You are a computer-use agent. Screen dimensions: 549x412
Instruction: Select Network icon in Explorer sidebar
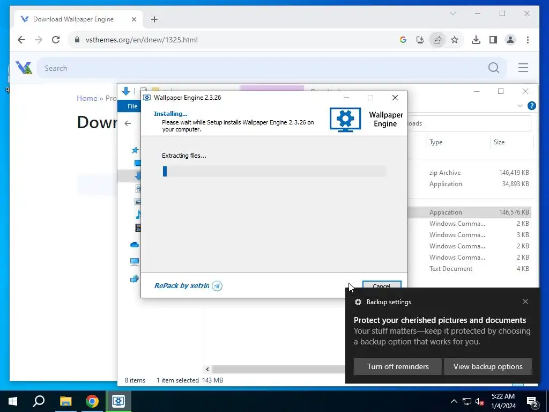pyautogui.click(x=135, y=279)
